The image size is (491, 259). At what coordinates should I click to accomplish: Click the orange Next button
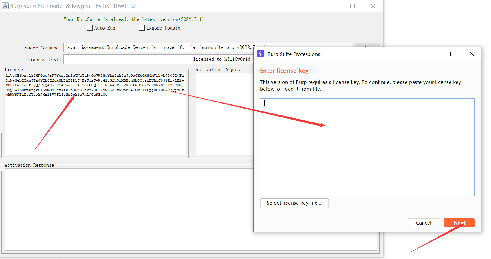click(x=459, y=223)
